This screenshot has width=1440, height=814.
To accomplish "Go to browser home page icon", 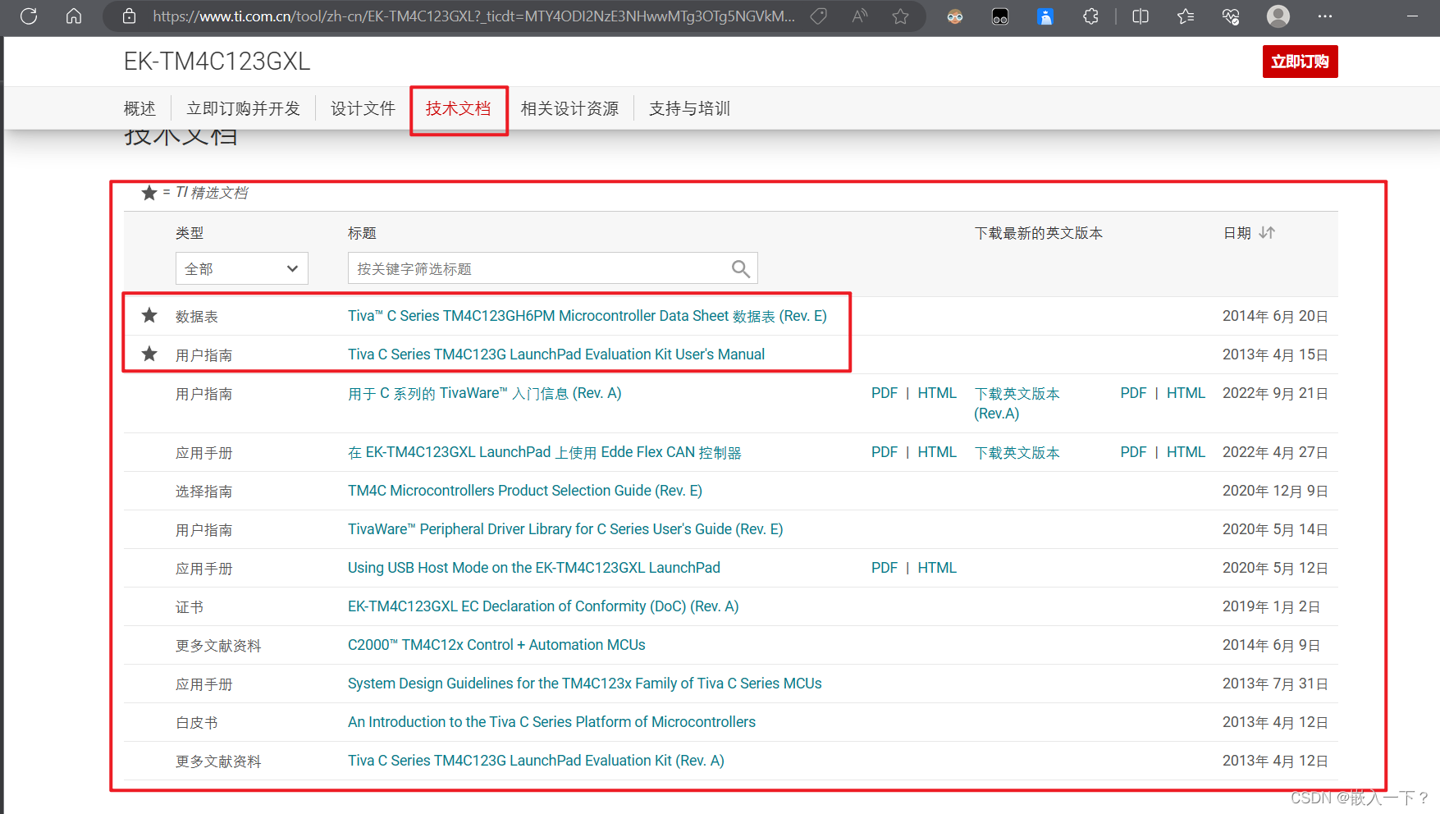I will [74, 16].
